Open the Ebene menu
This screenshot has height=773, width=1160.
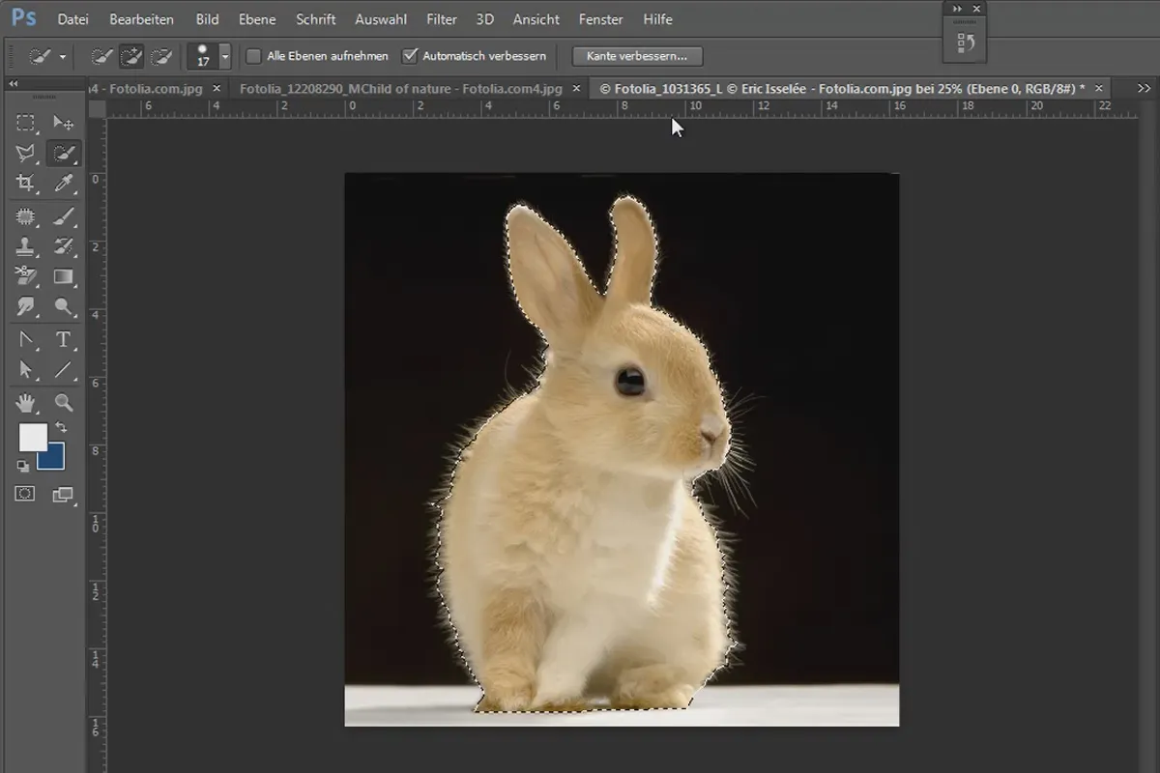pyautogui.click(x=257, y=19)
